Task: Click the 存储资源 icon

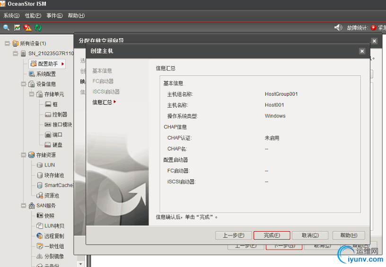Action: coord(31,155)
